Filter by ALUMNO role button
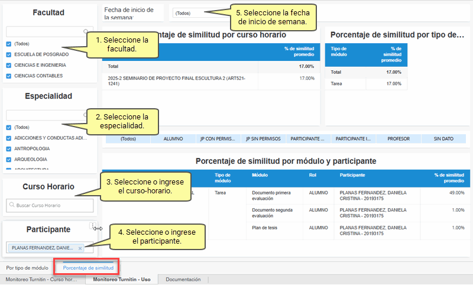The image size is (473, 285). (173, 139)
